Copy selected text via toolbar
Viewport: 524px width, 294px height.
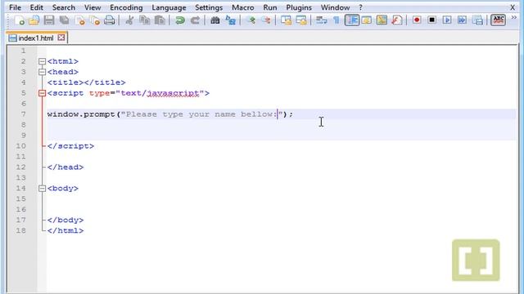tap(144, 20)
